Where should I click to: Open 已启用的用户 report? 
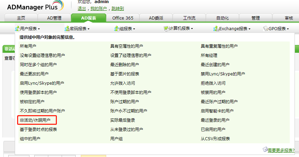[x=213, y=129]
